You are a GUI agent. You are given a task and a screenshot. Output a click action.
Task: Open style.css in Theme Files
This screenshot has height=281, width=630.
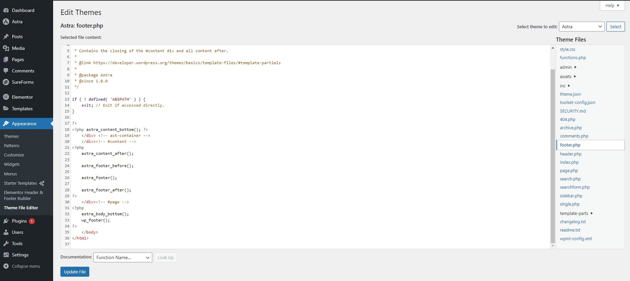567,49
